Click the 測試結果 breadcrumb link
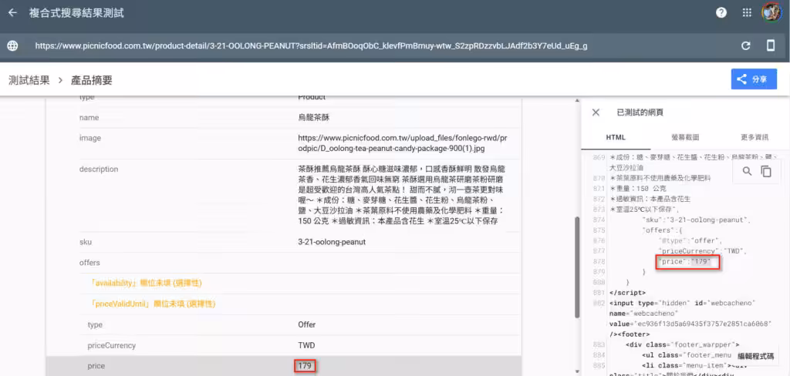 click(29, 80)
